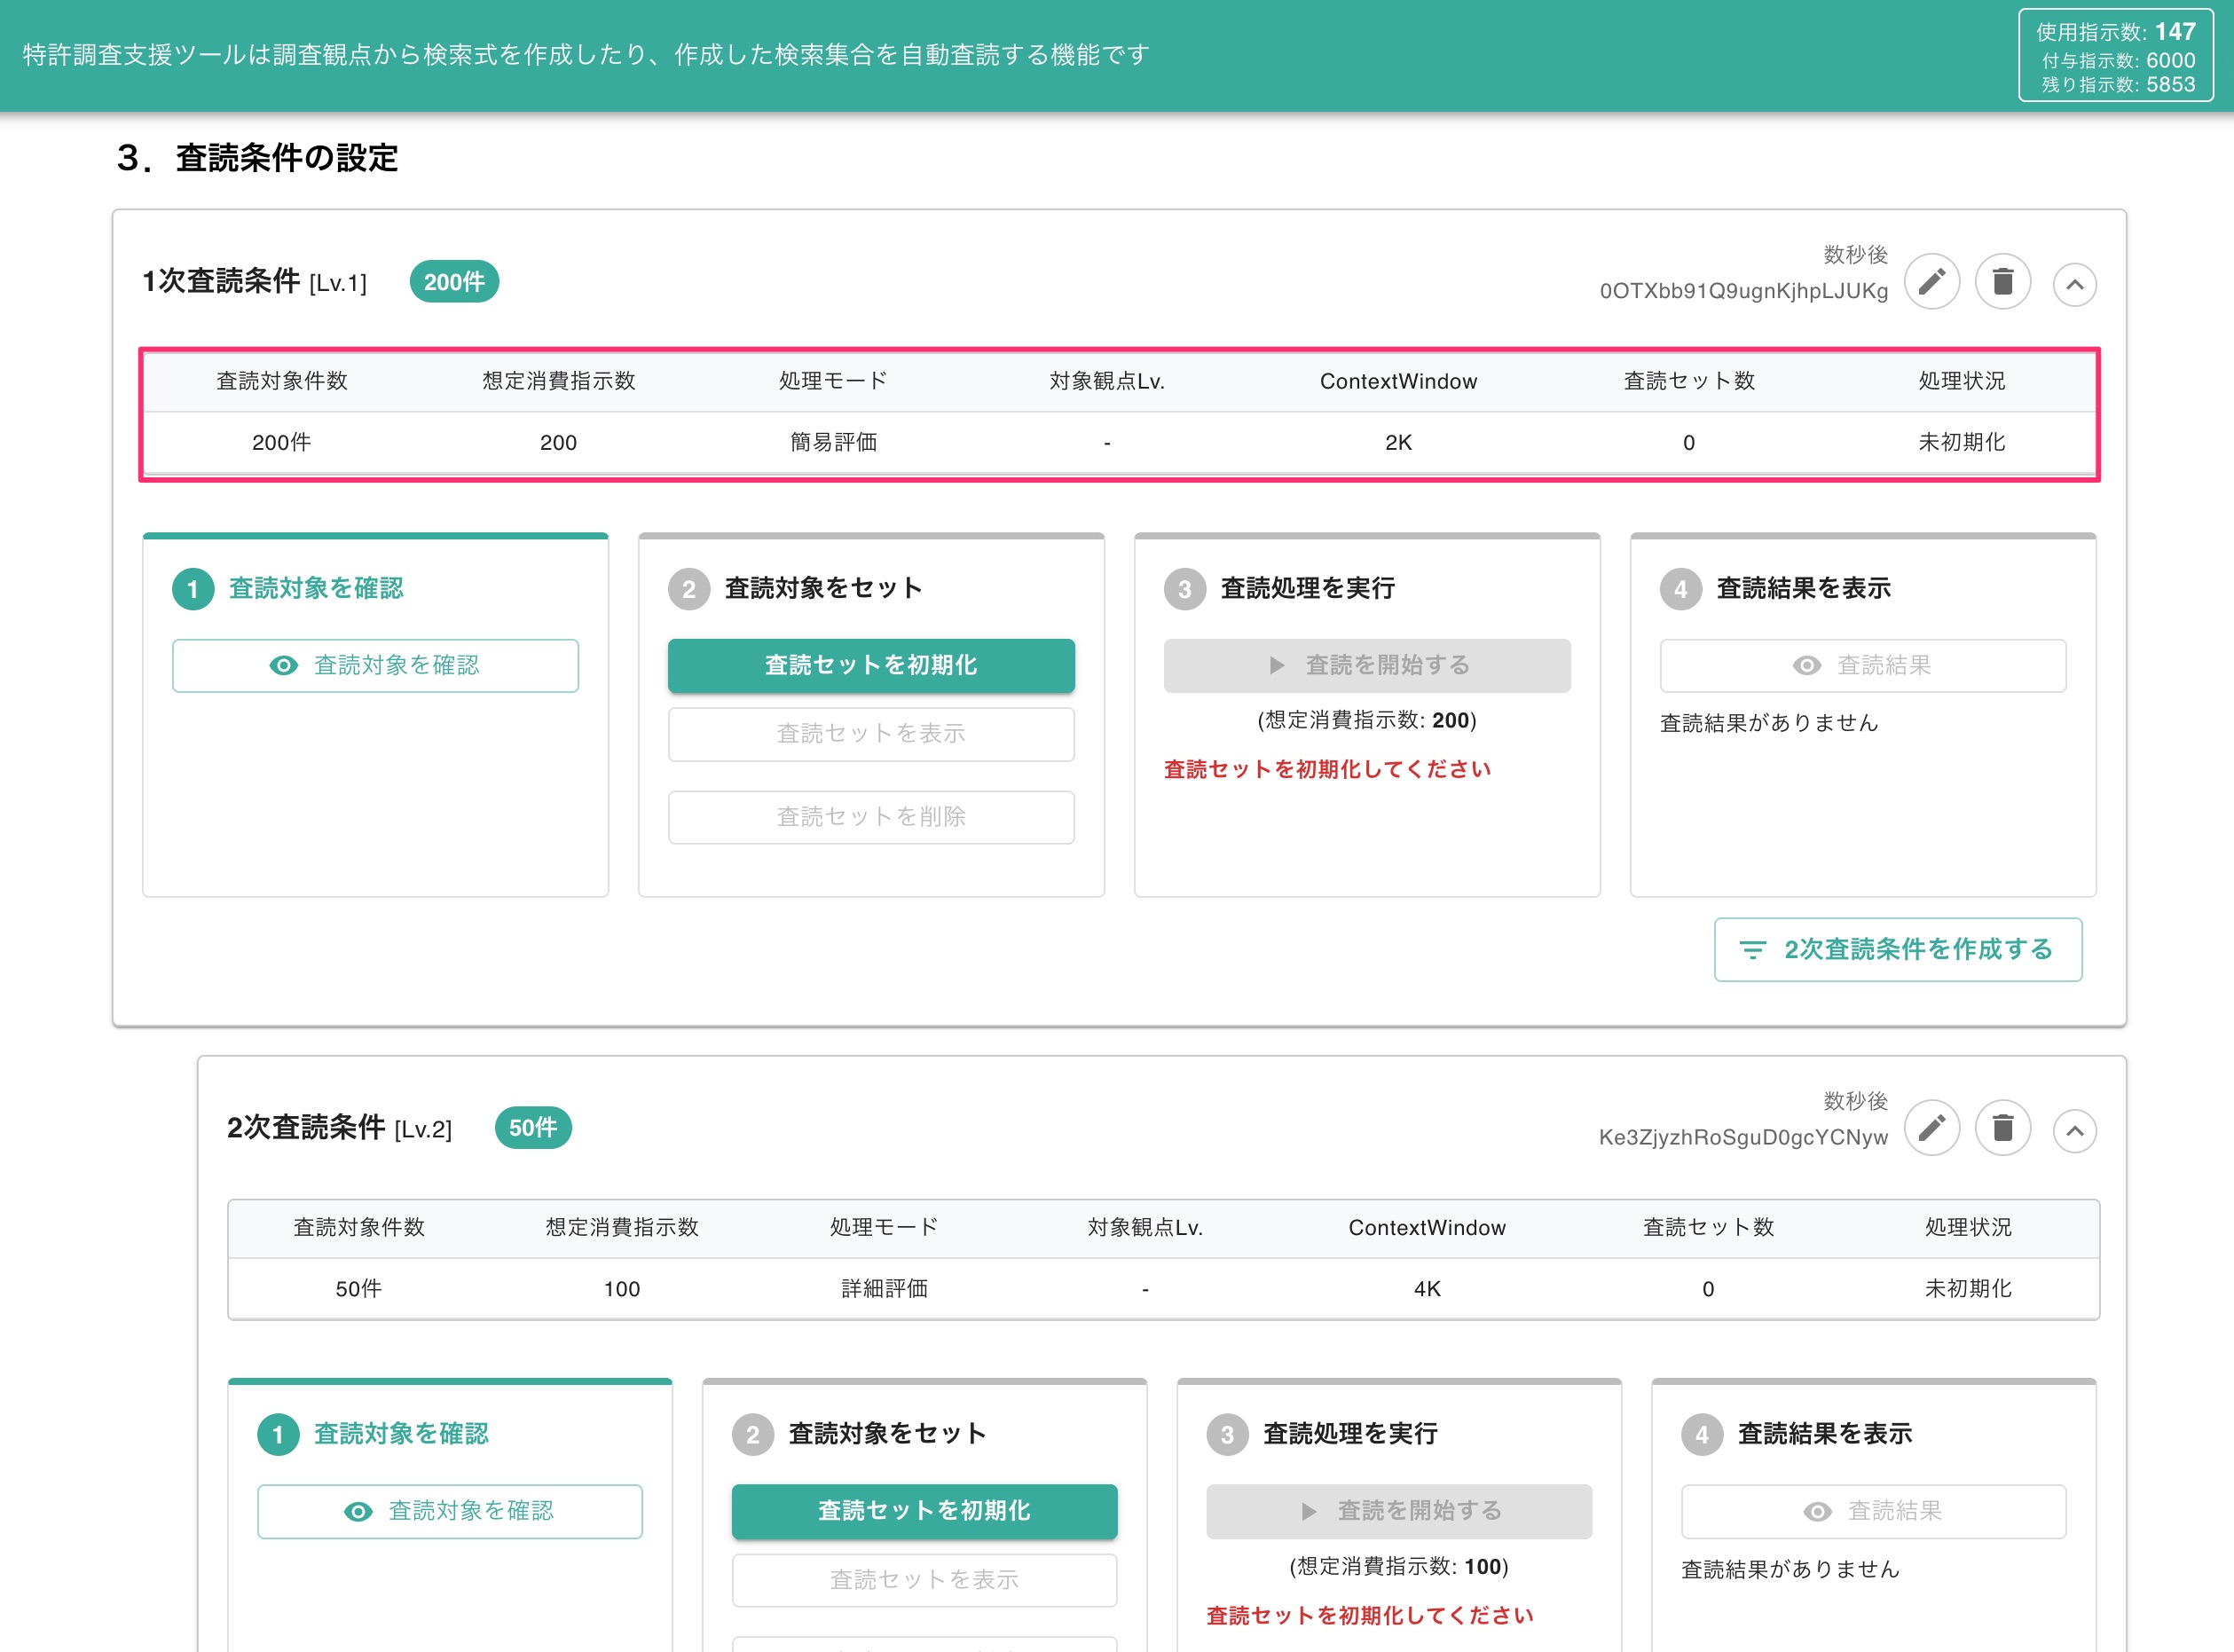The height and width of the screenshot is (1652, 2234).
Task: Create secondary condition via 2次査読条件を作成する
Action: 1898,950
